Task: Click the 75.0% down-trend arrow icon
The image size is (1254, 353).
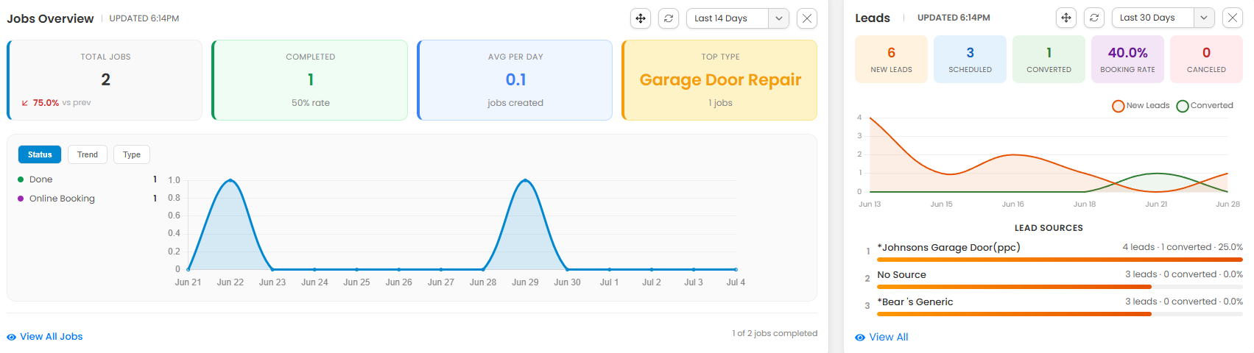Action: [x=25, y=103]
